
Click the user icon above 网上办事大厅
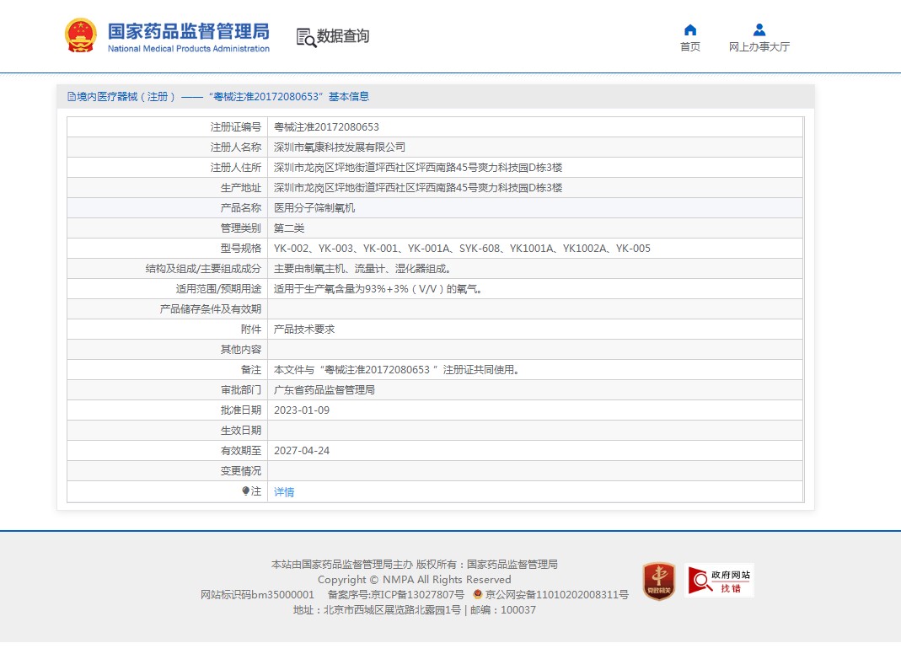click(x=759, y=30)
